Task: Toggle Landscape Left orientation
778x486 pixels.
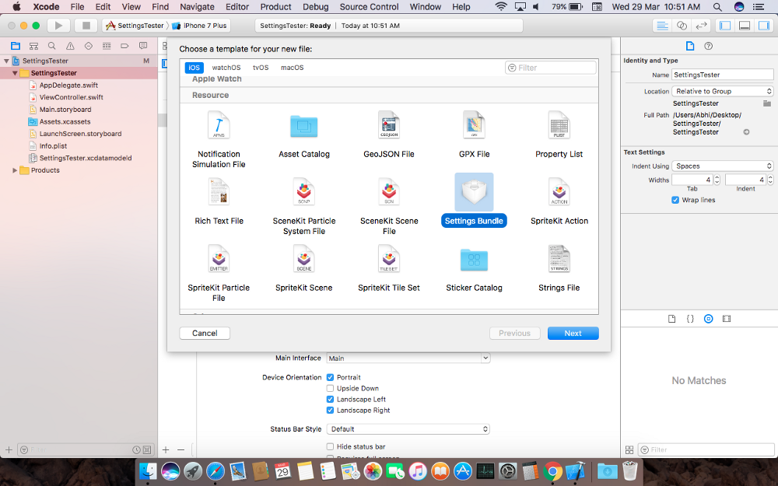Action: (330, 399)
